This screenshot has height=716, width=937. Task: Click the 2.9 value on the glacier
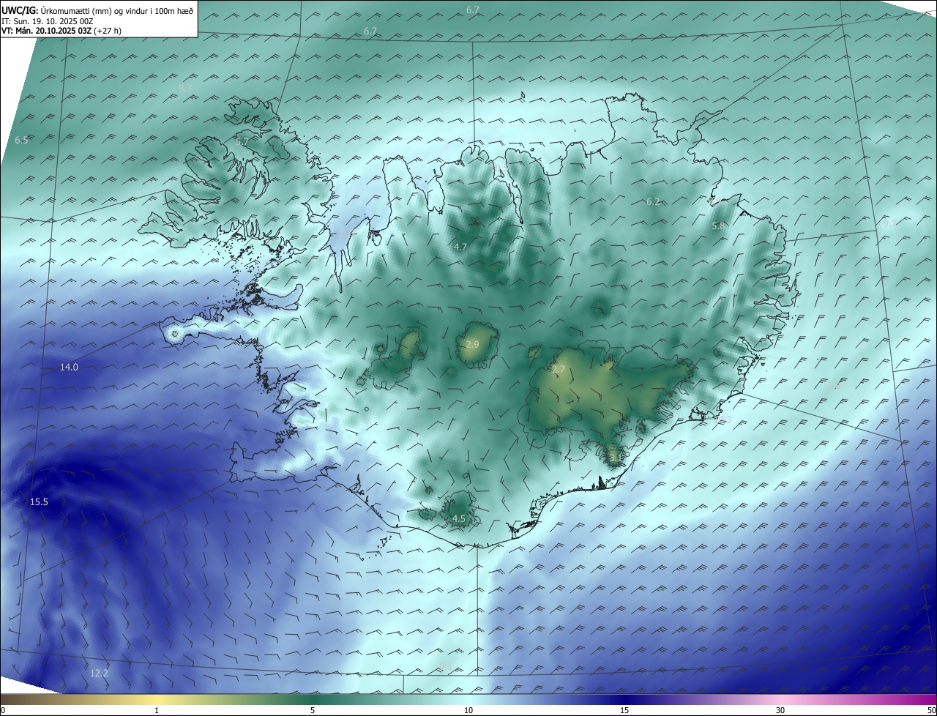(472, 345)
